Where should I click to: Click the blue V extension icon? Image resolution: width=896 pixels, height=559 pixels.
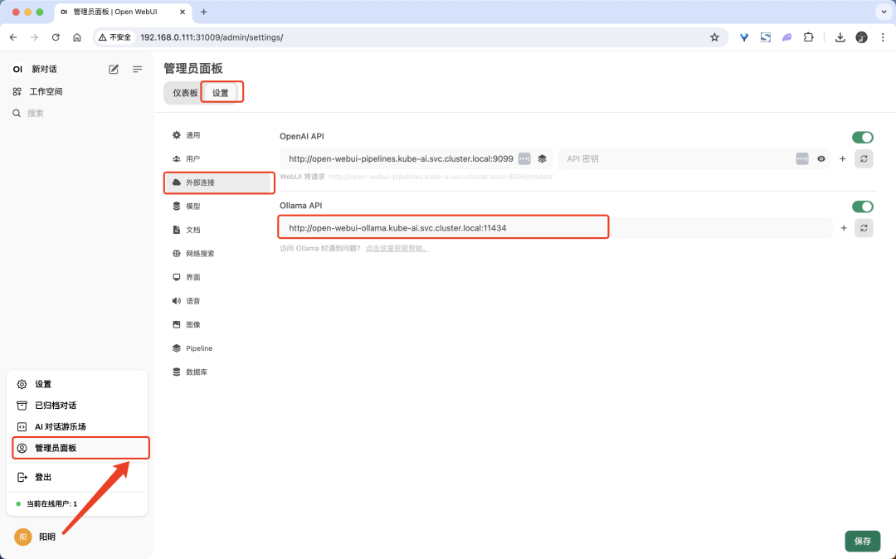click(744, 37)
